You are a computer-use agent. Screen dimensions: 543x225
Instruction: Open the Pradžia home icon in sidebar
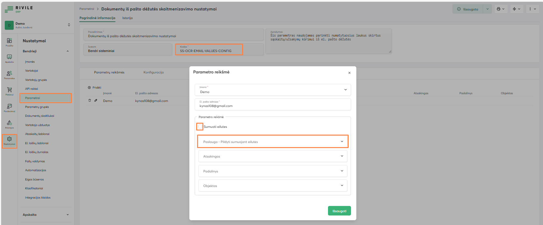pos(9,42)
